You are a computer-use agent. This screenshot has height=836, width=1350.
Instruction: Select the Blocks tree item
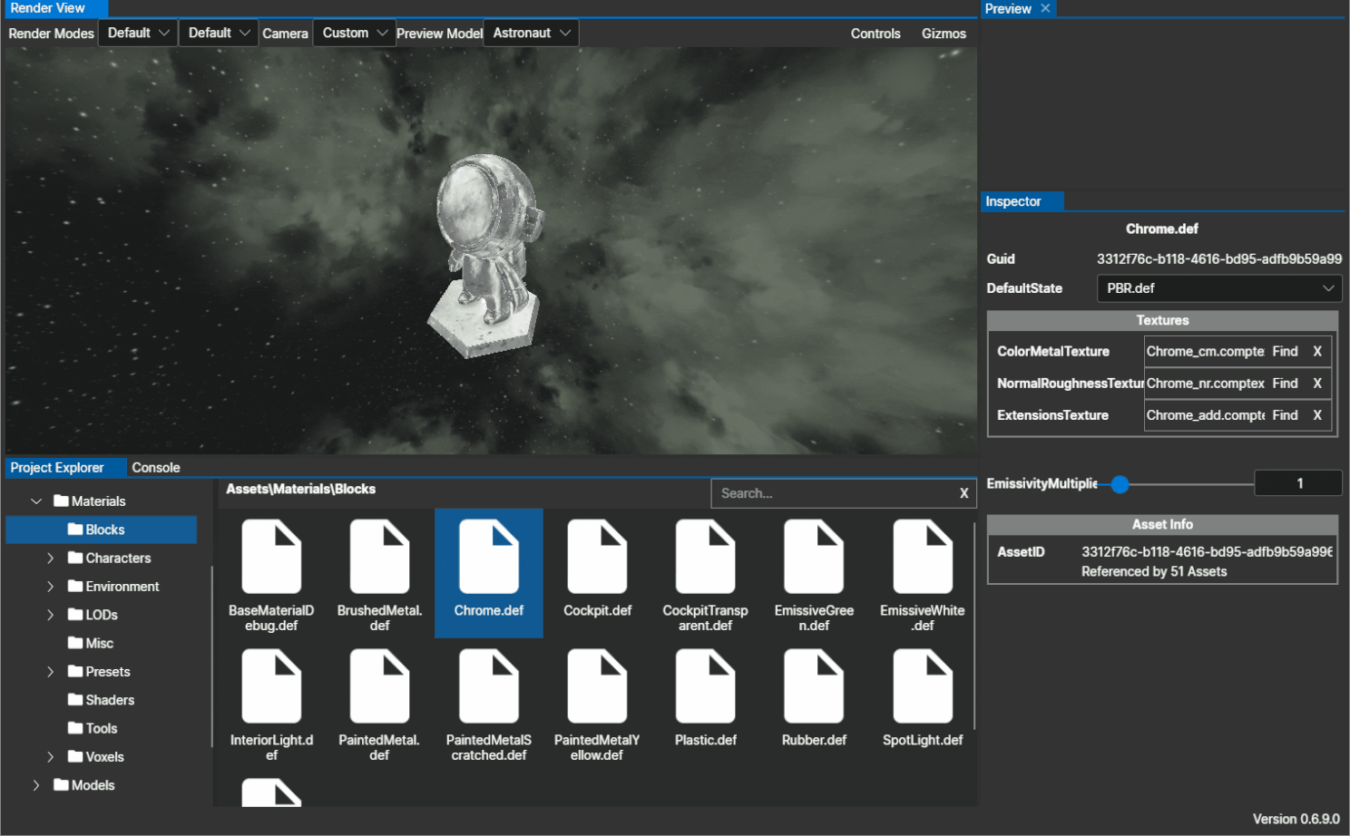[102, 530]
